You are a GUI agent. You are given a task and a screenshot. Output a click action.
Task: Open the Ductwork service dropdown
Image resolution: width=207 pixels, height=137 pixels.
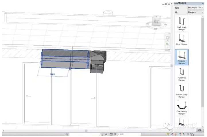[196, 8]
